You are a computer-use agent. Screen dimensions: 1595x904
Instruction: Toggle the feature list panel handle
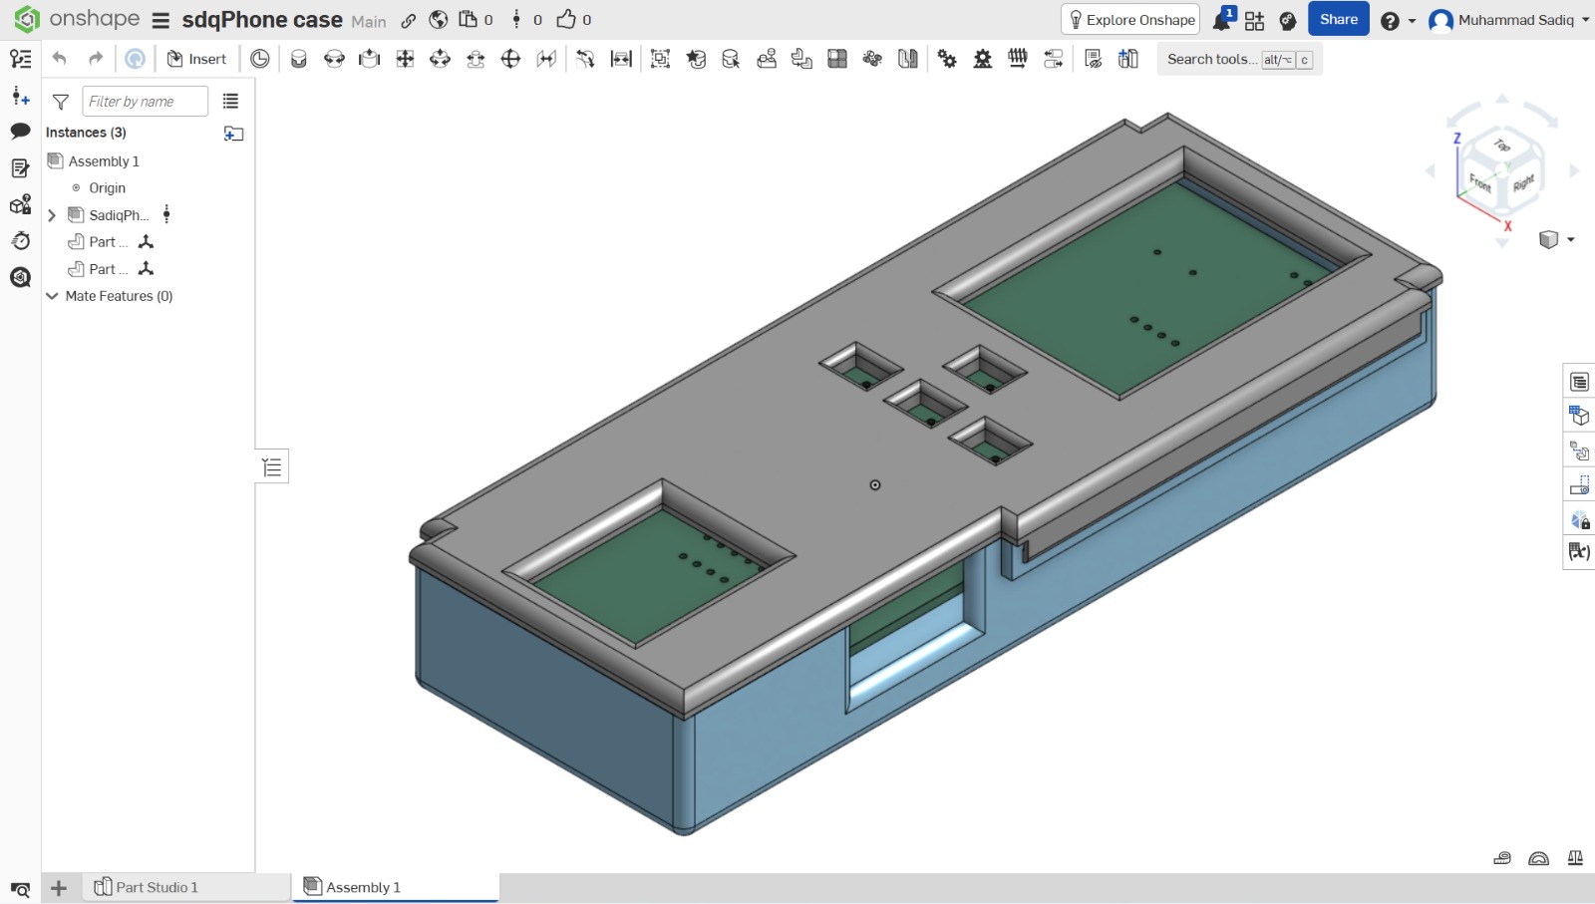(x=272, y=467)
